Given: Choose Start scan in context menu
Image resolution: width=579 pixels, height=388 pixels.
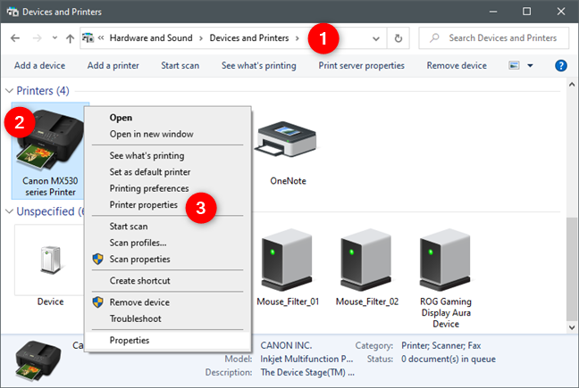Looking at the screenshot, I should 168,227.
